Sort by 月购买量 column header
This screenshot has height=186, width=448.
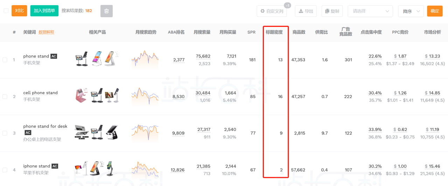228,32
